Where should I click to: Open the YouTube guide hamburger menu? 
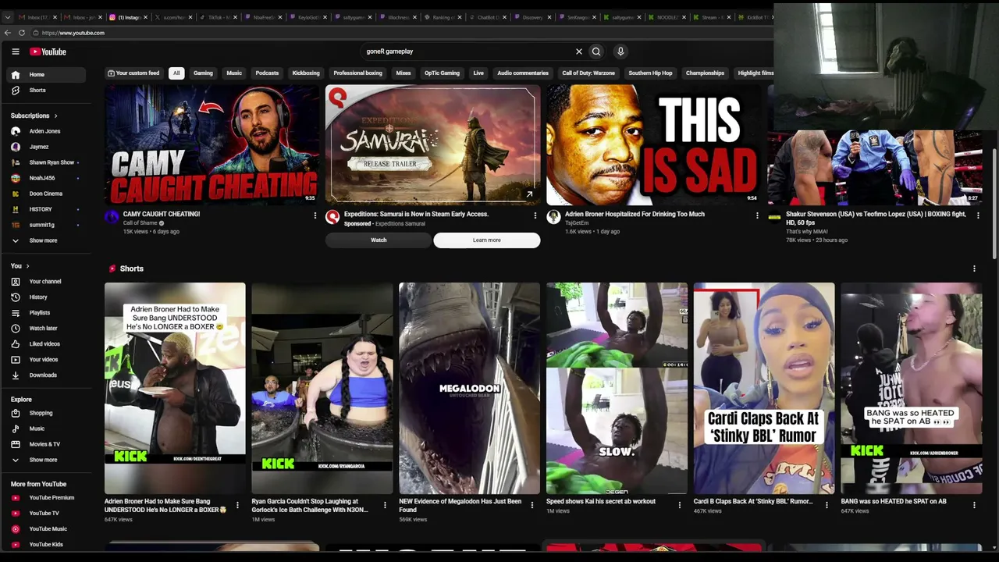(15, 52)
